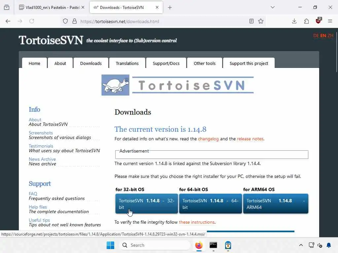Switch site language to ZH
This screenshot has height=253, width=338.
click(330, 36)
